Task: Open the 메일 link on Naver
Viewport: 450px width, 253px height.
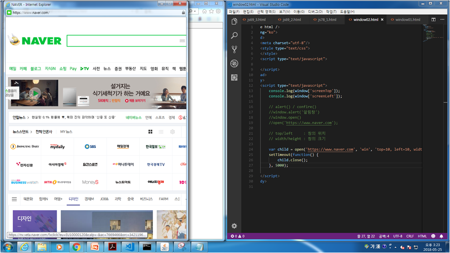Action: (x=13, y=69)
